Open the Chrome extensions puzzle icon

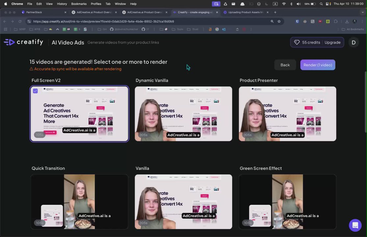[x=335, y=21]
